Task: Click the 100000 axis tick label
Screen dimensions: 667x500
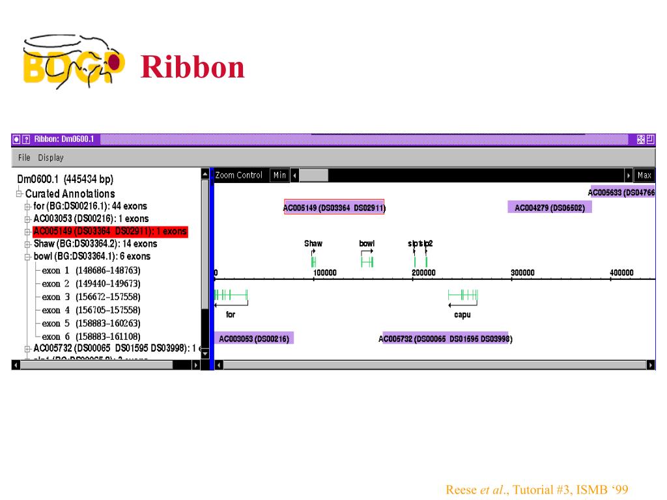Action: (x=325, y=273)
